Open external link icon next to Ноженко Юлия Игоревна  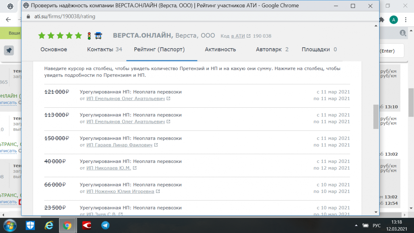(x=158, y=191)
